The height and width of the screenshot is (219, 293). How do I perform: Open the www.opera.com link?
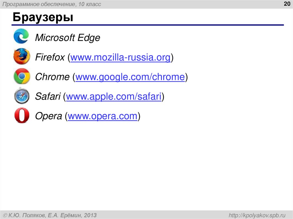coord(102,116)
